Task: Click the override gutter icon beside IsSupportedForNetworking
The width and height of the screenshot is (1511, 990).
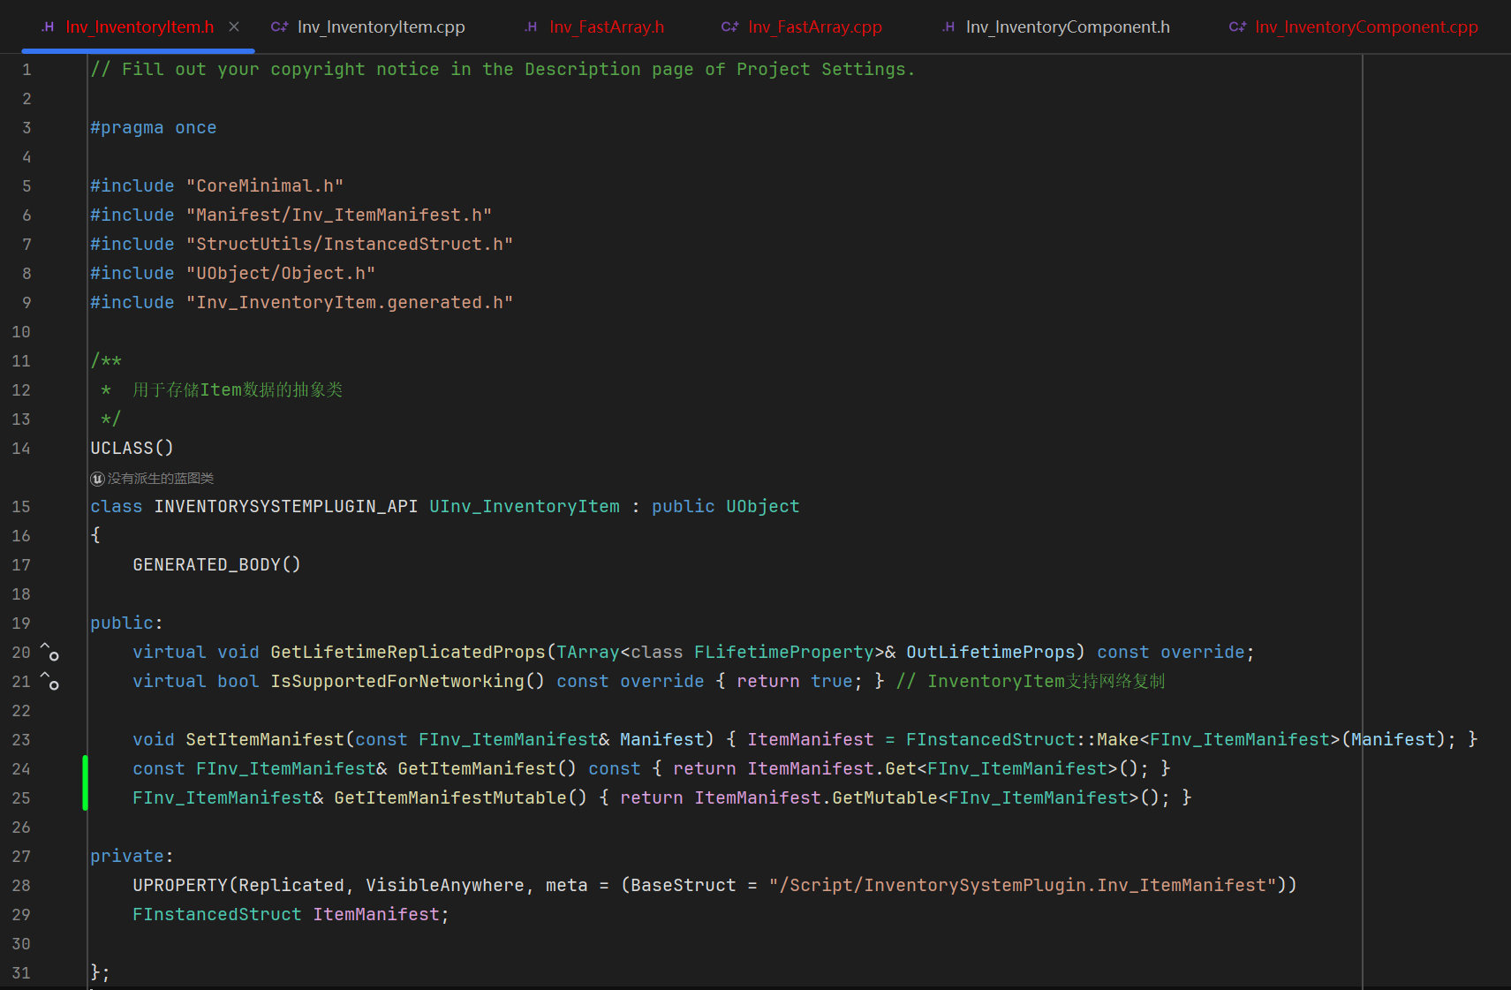Action: pyautogui.click(x=49, y=681)
